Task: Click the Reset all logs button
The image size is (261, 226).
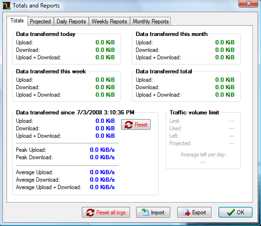Action: click(106, 212)
